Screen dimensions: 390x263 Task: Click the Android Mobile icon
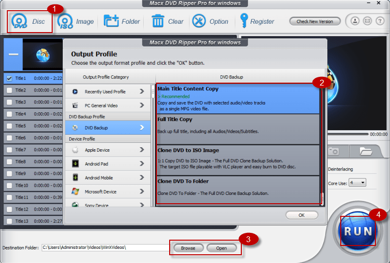point(75,177)
